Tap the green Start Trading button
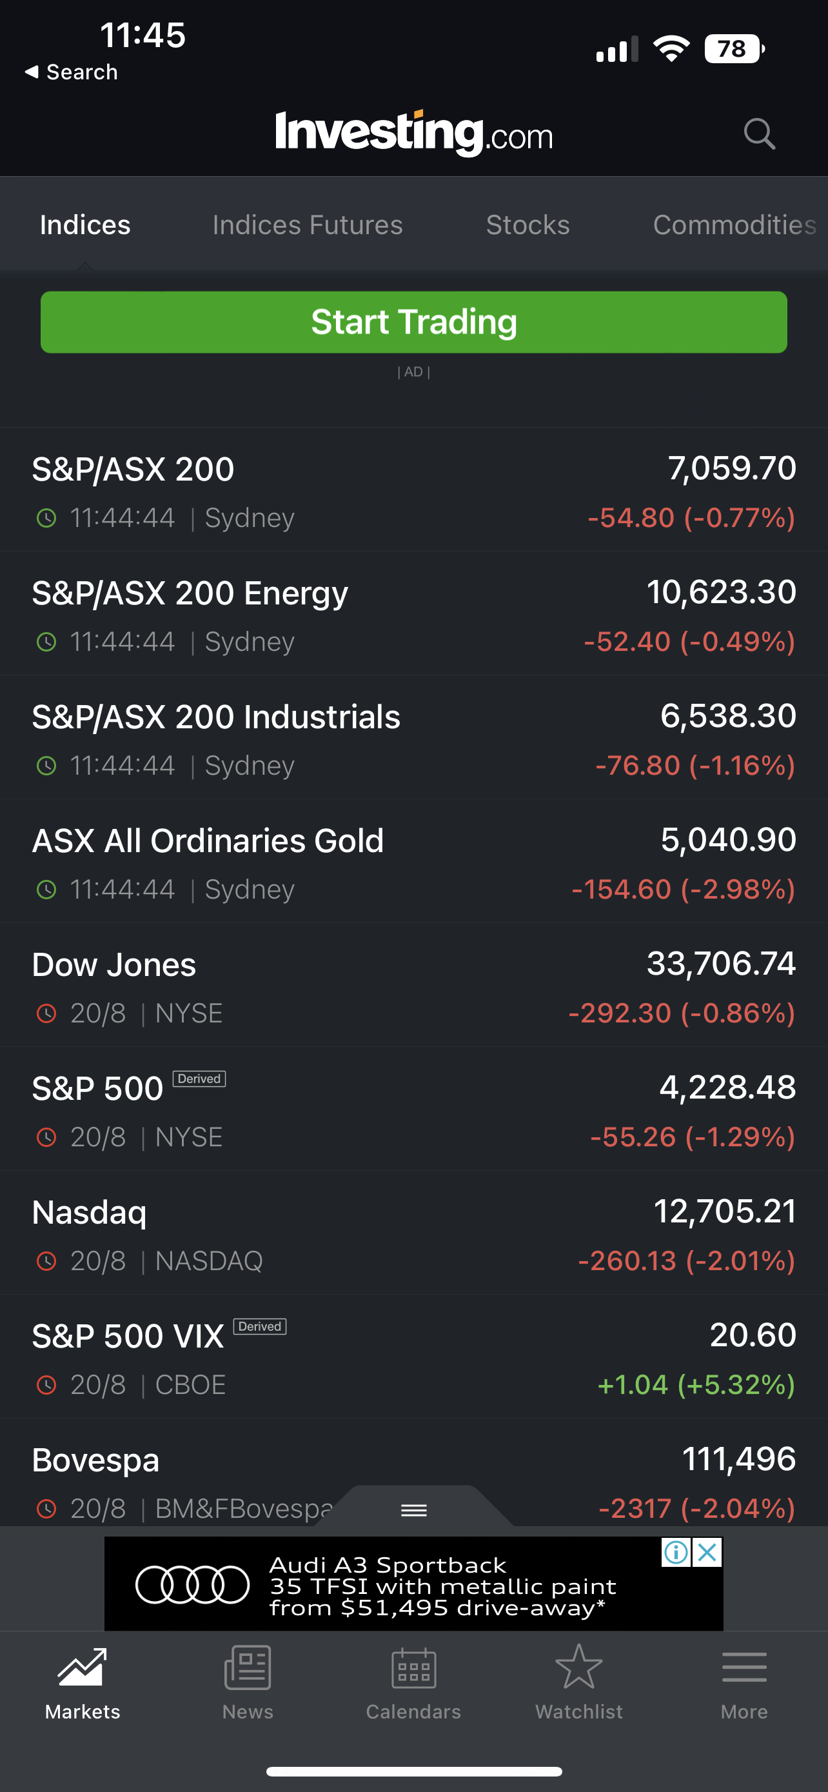 [x=413, y=322]
